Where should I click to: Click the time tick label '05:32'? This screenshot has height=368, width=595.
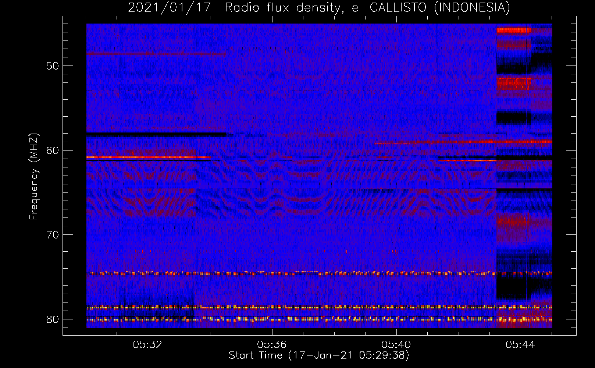point(148,345)
